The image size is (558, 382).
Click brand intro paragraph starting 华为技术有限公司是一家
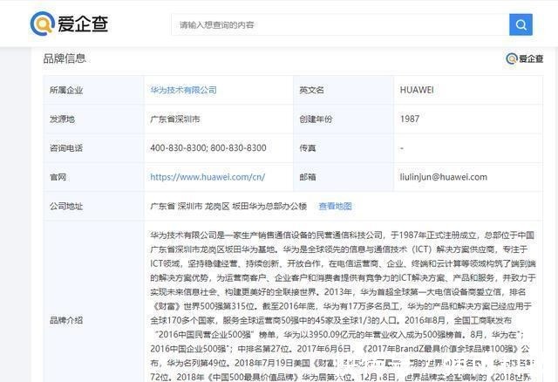point(343,306)
